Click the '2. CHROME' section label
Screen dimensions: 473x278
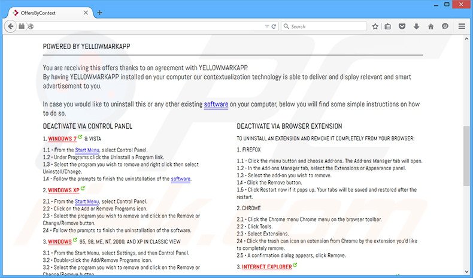(248, 208)
